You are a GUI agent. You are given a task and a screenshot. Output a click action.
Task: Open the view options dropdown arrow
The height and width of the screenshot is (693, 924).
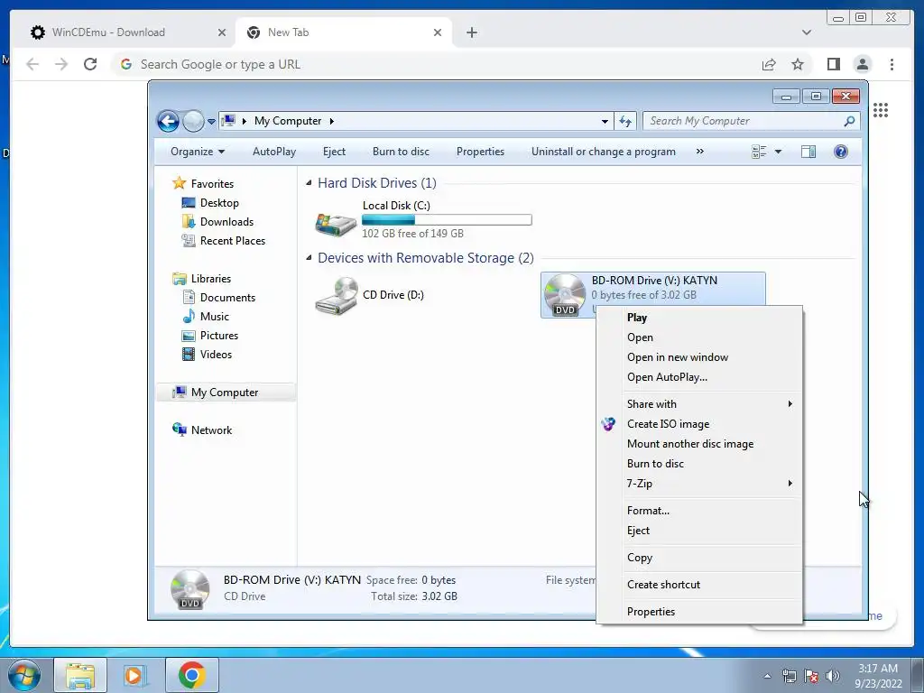[778, 152]
